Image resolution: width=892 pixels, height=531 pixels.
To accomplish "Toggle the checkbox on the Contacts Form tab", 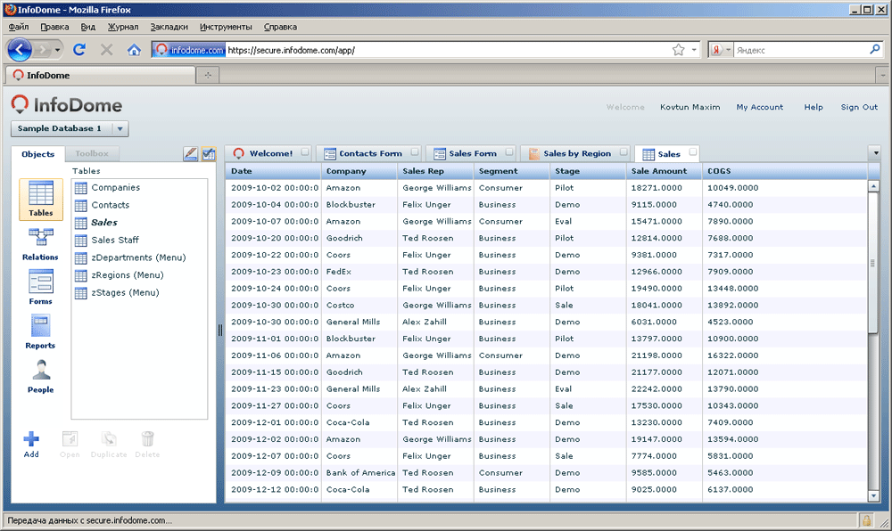I will pos(415,151).
